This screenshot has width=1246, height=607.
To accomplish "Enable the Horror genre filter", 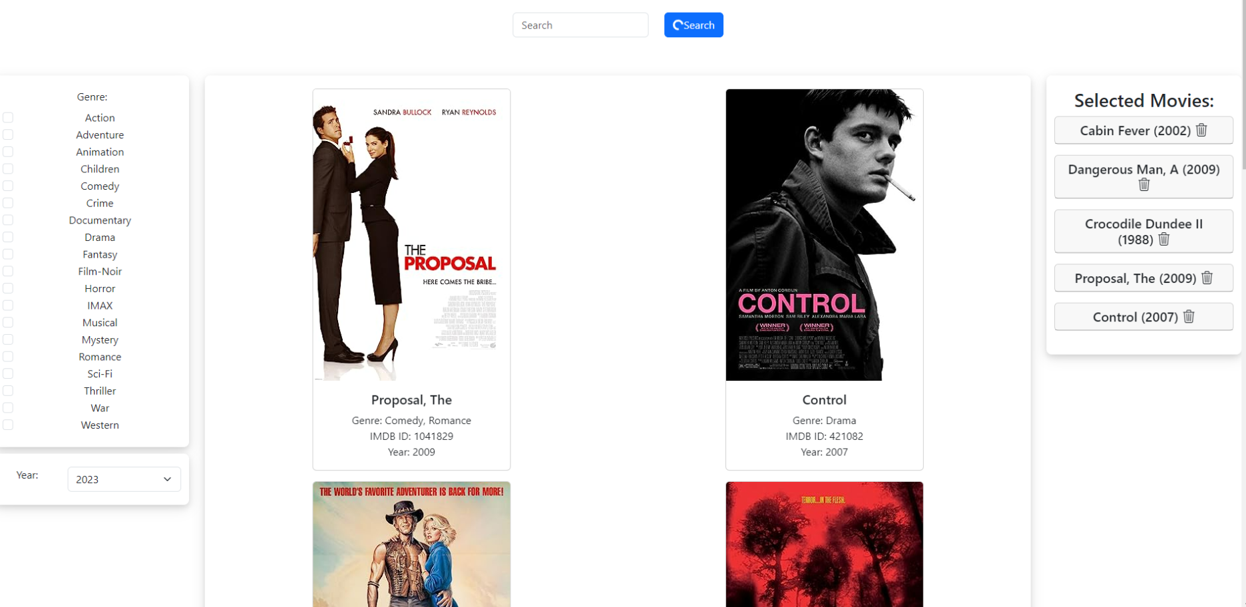I will [x=8, y=288].
